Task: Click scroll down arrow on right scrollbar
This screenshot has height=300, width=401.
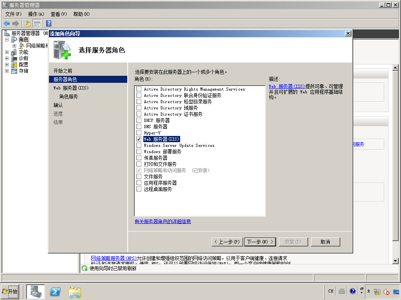Action: click(x=396, y=261)
